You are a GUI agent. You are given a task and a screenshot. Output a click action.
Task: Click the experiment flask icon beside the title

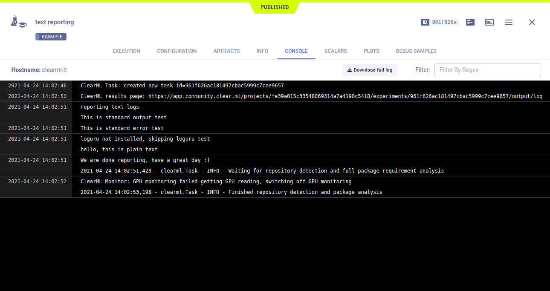18,22
